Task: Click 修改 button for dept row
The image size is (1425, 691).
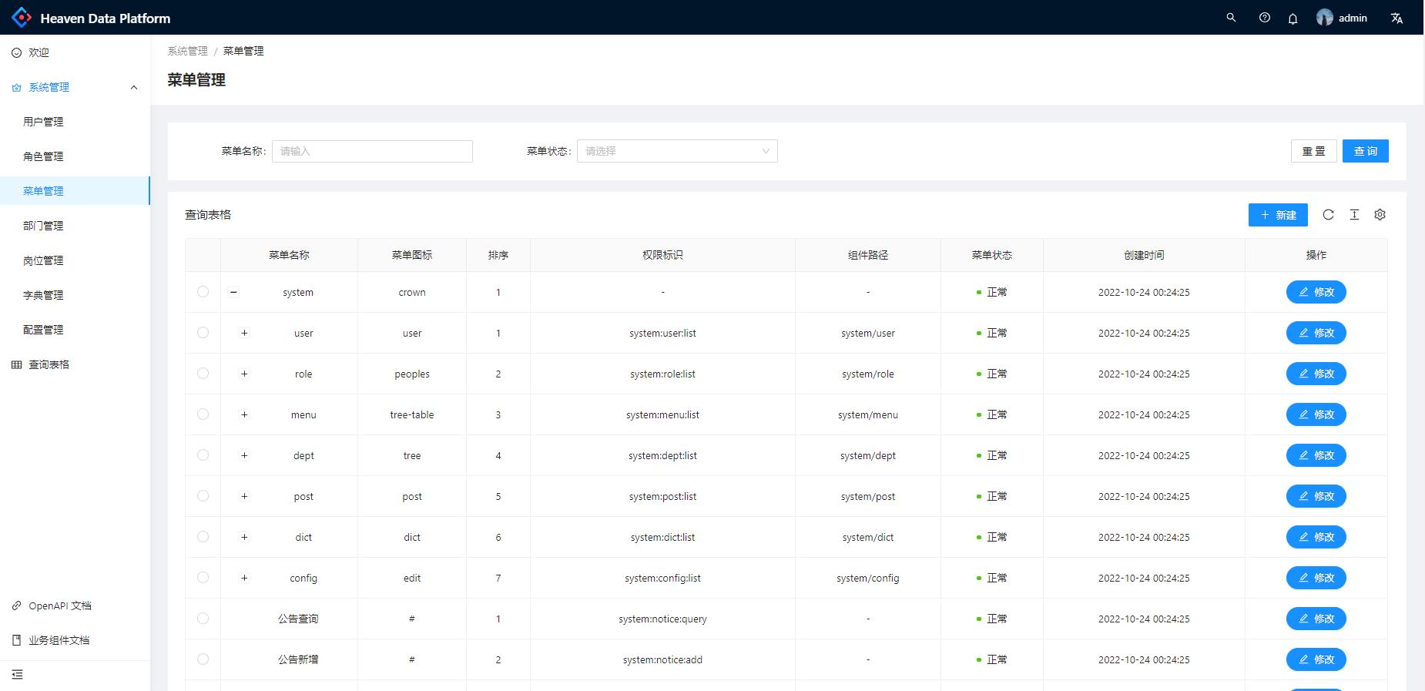Action: (1316, 455)
